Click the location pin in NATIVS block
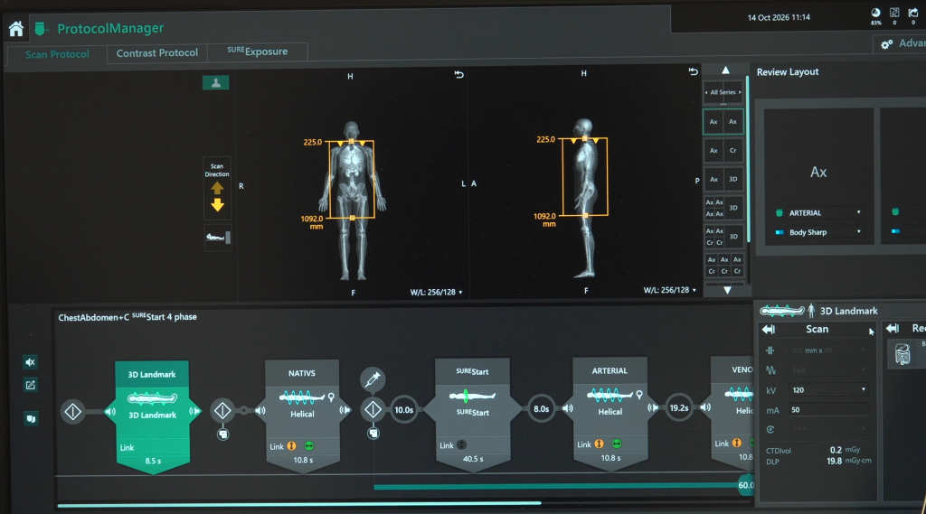Image resolution: width=926 pixels, height=514 pixels. [331, 397]
